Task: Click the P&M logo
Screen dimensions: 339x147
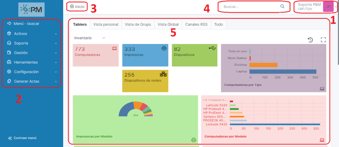Action: [x=31, y=10]
